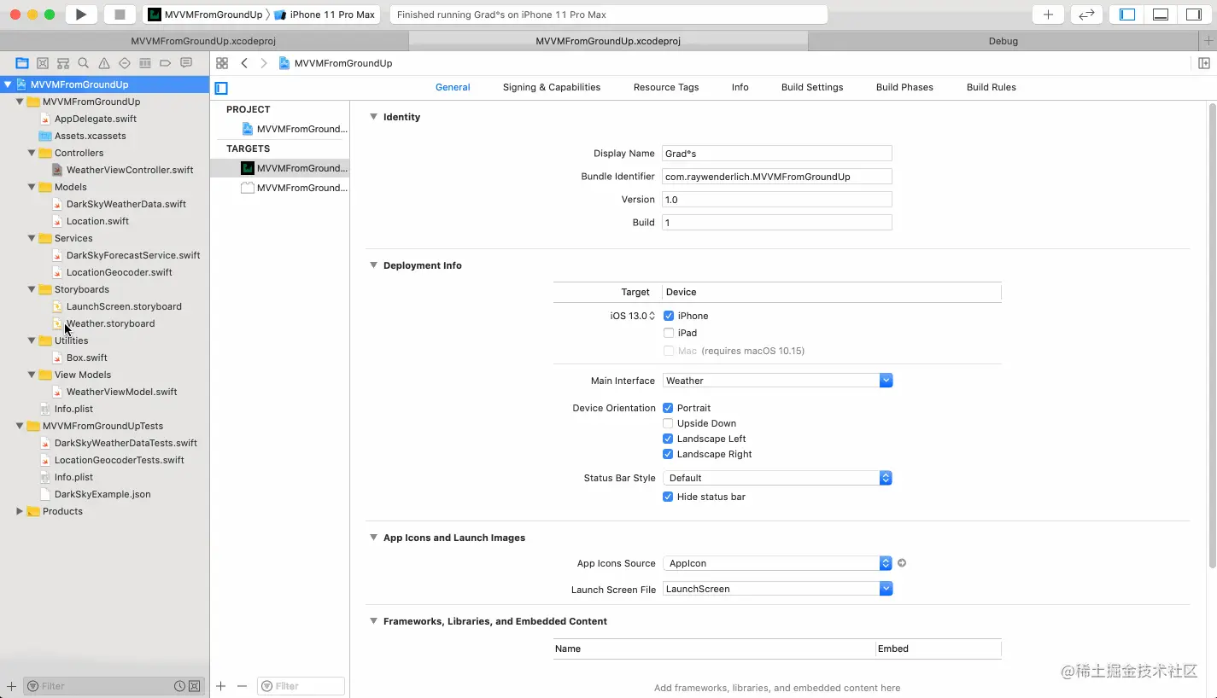Collapse the View Models folder
The width and height of the screenshot is (1217, 698).
coord(32,375)
